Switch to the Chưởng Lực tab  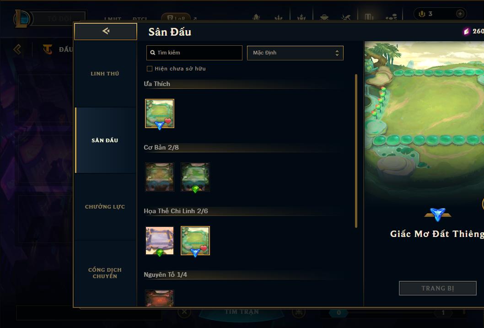coord(105,207)
